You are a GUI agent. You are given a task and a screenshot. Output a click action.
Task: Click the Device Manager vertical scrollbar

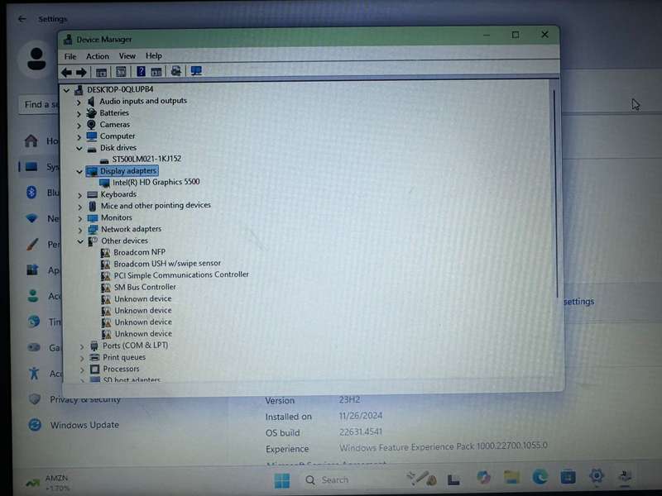point(555,194)
